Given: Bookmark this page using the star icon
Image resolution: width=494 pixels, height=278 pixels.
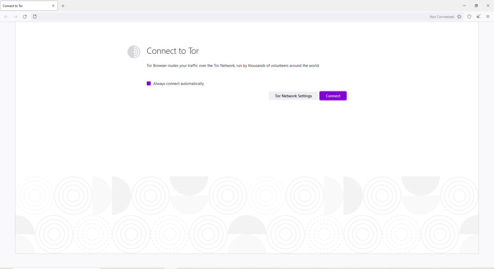Looking at the screenshot, I should (459, 16).
